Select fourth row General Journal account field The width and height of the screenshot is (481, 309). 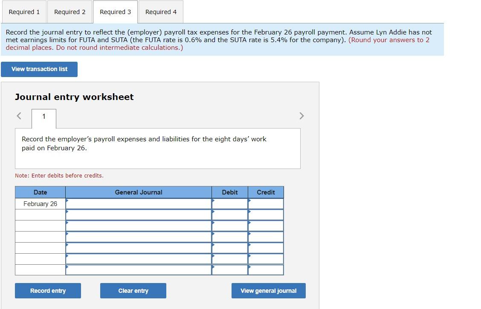(x=139, y=237)
